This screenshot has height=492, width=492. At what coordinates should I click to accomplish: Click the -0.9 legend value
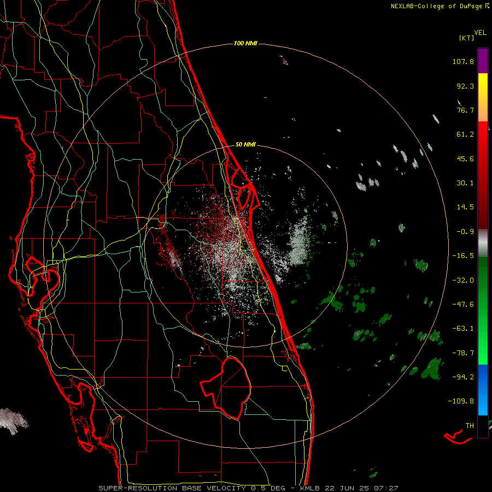click(x=465, y=232)
